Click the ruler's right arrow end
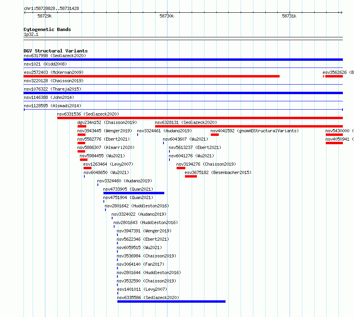This screenshot has height=317, width=354. click(x=341, y=12)
